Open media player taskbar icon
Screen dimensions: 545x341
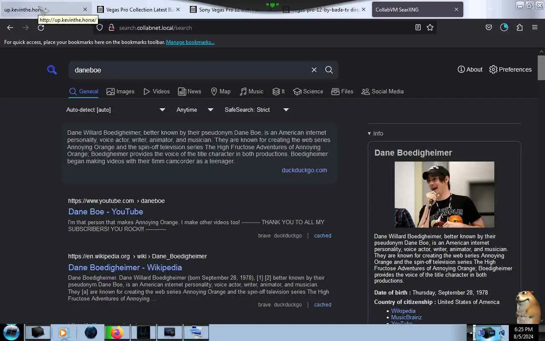tap(63, 332)
